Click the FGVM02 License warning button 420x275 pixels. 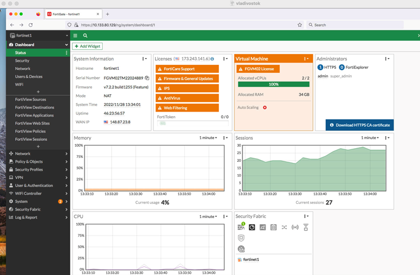coord(258,69)
